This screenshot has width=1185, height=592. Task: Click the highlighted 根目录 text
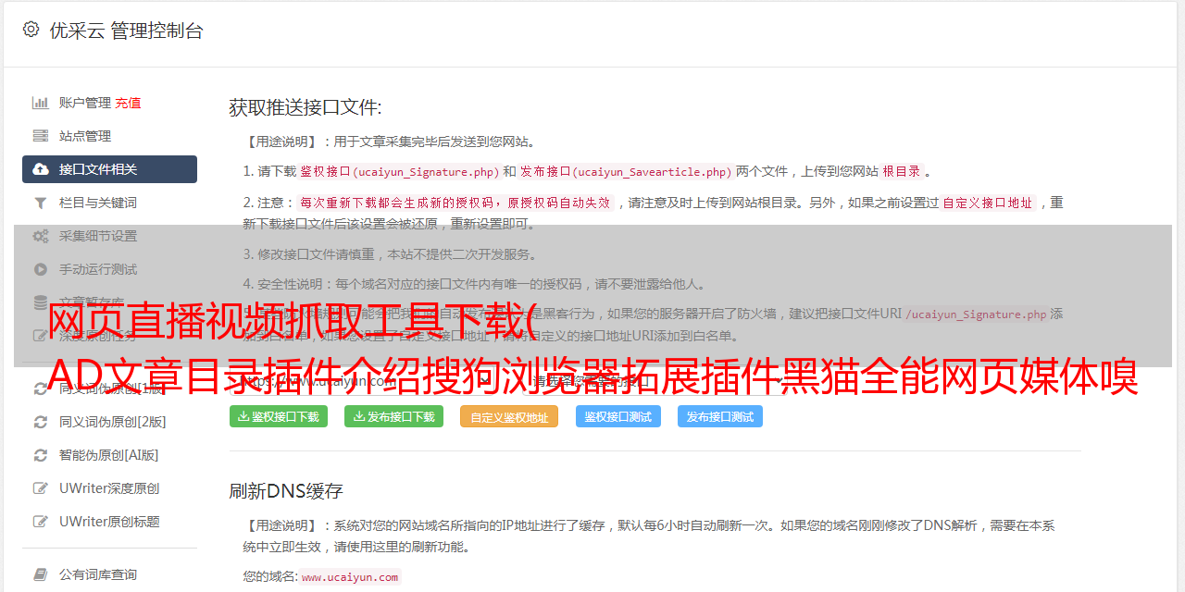[x=902, y=171]
